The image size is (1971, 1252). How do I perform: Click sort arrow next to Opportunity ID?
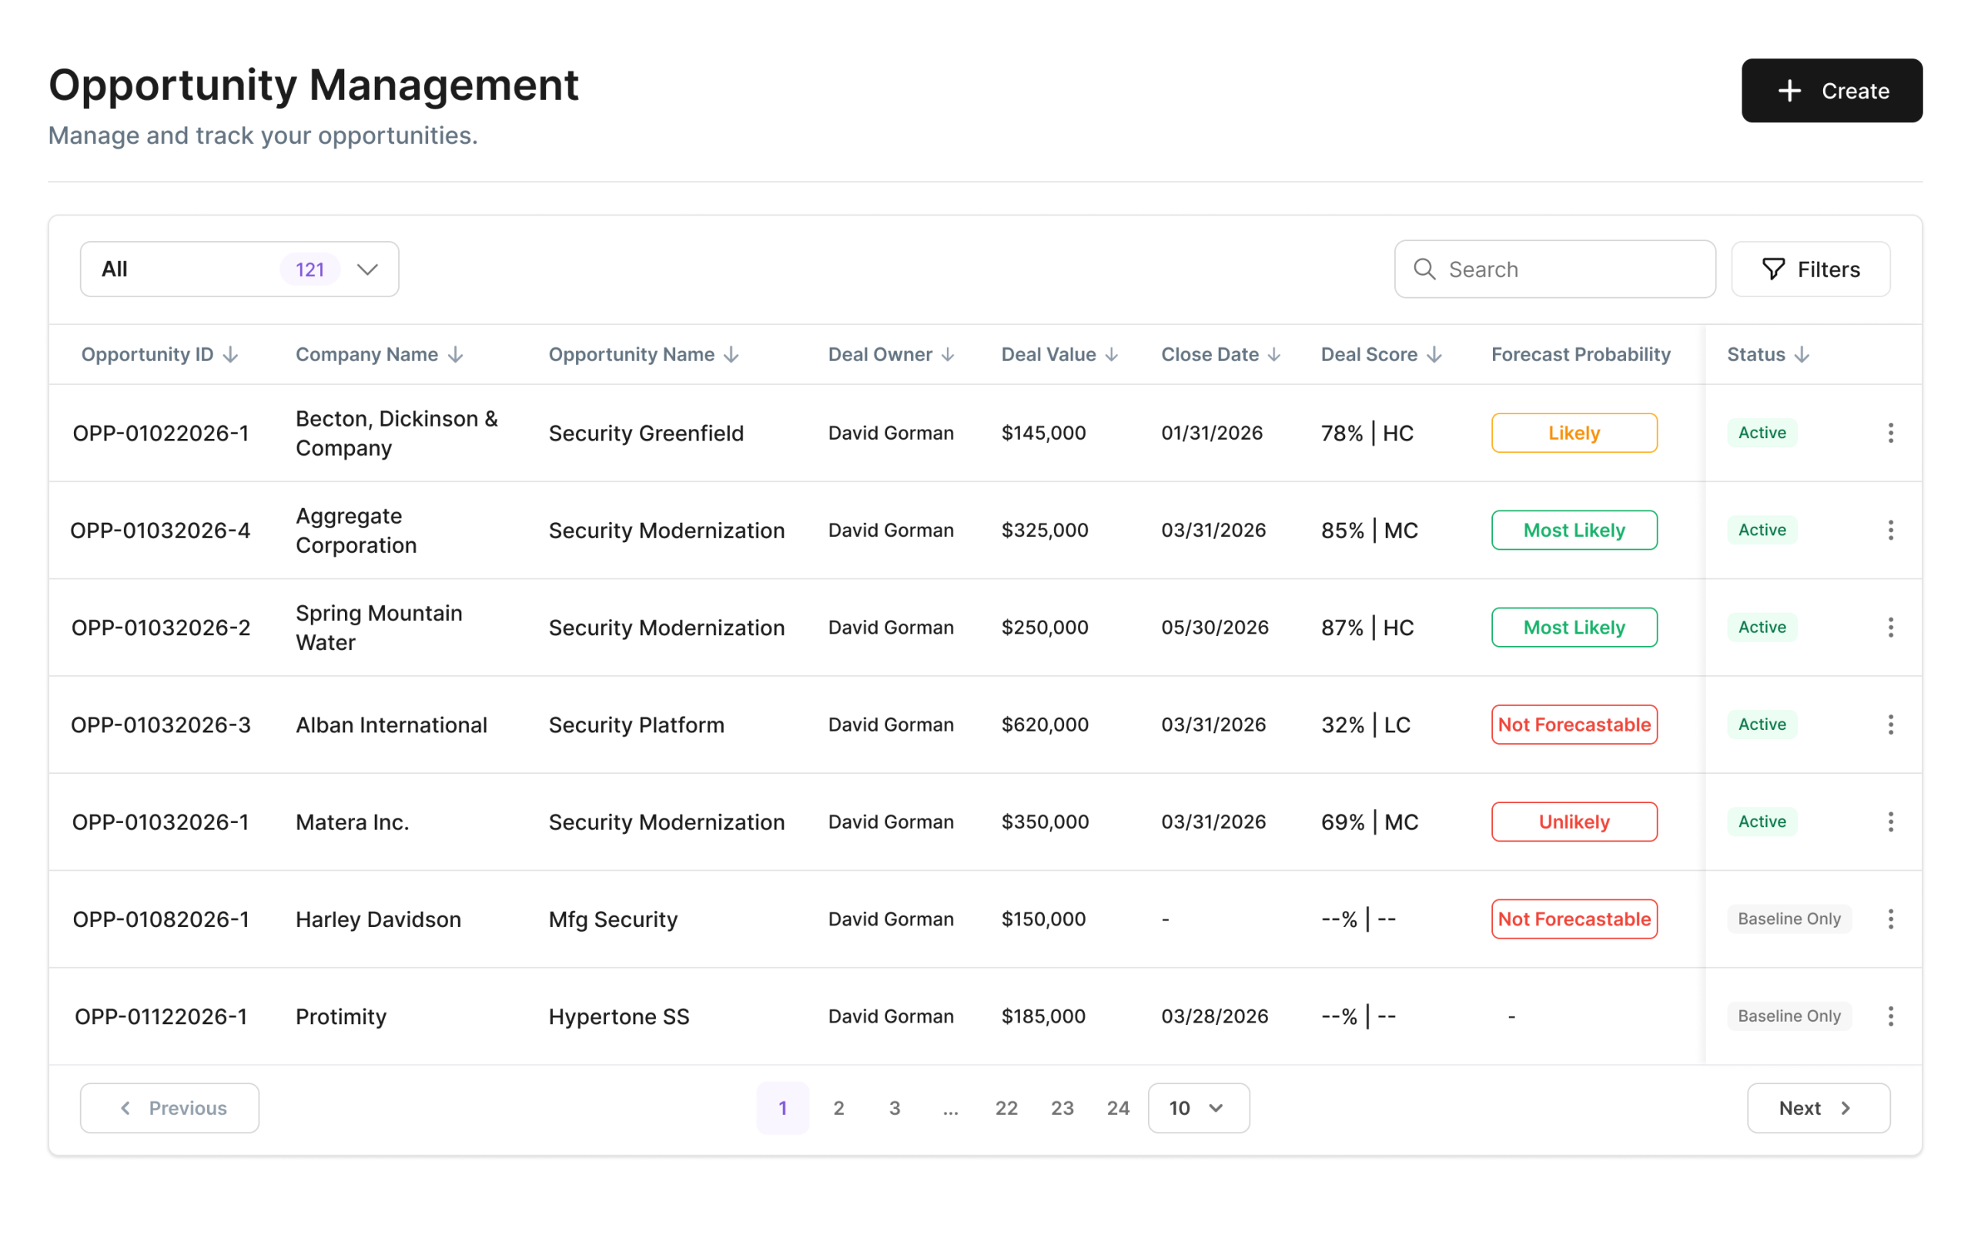tap(231, 354)
